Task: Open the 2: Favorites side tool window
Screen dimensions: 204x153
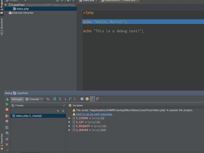Action: pyautogui.click(x=2, y=142)
